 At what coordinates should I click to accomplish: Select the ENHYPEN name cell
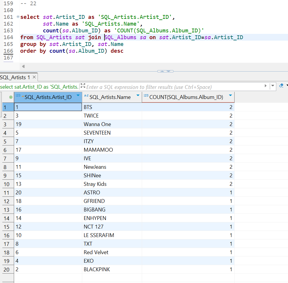(x=112, y=218)
